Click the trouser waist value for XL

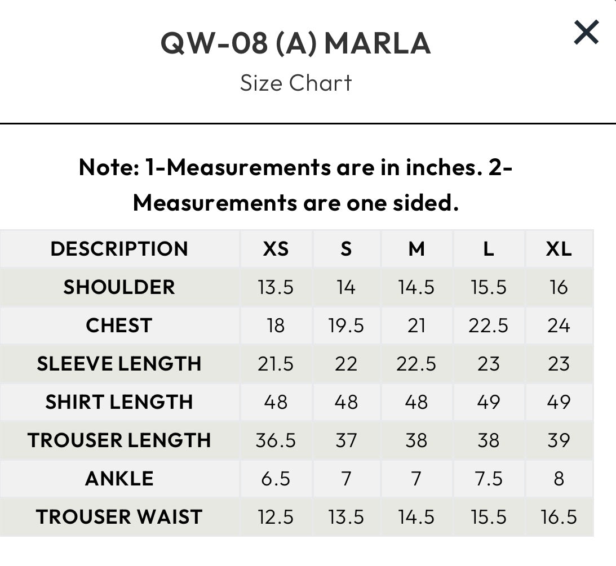pyautogui.click(x=559, y=517)
